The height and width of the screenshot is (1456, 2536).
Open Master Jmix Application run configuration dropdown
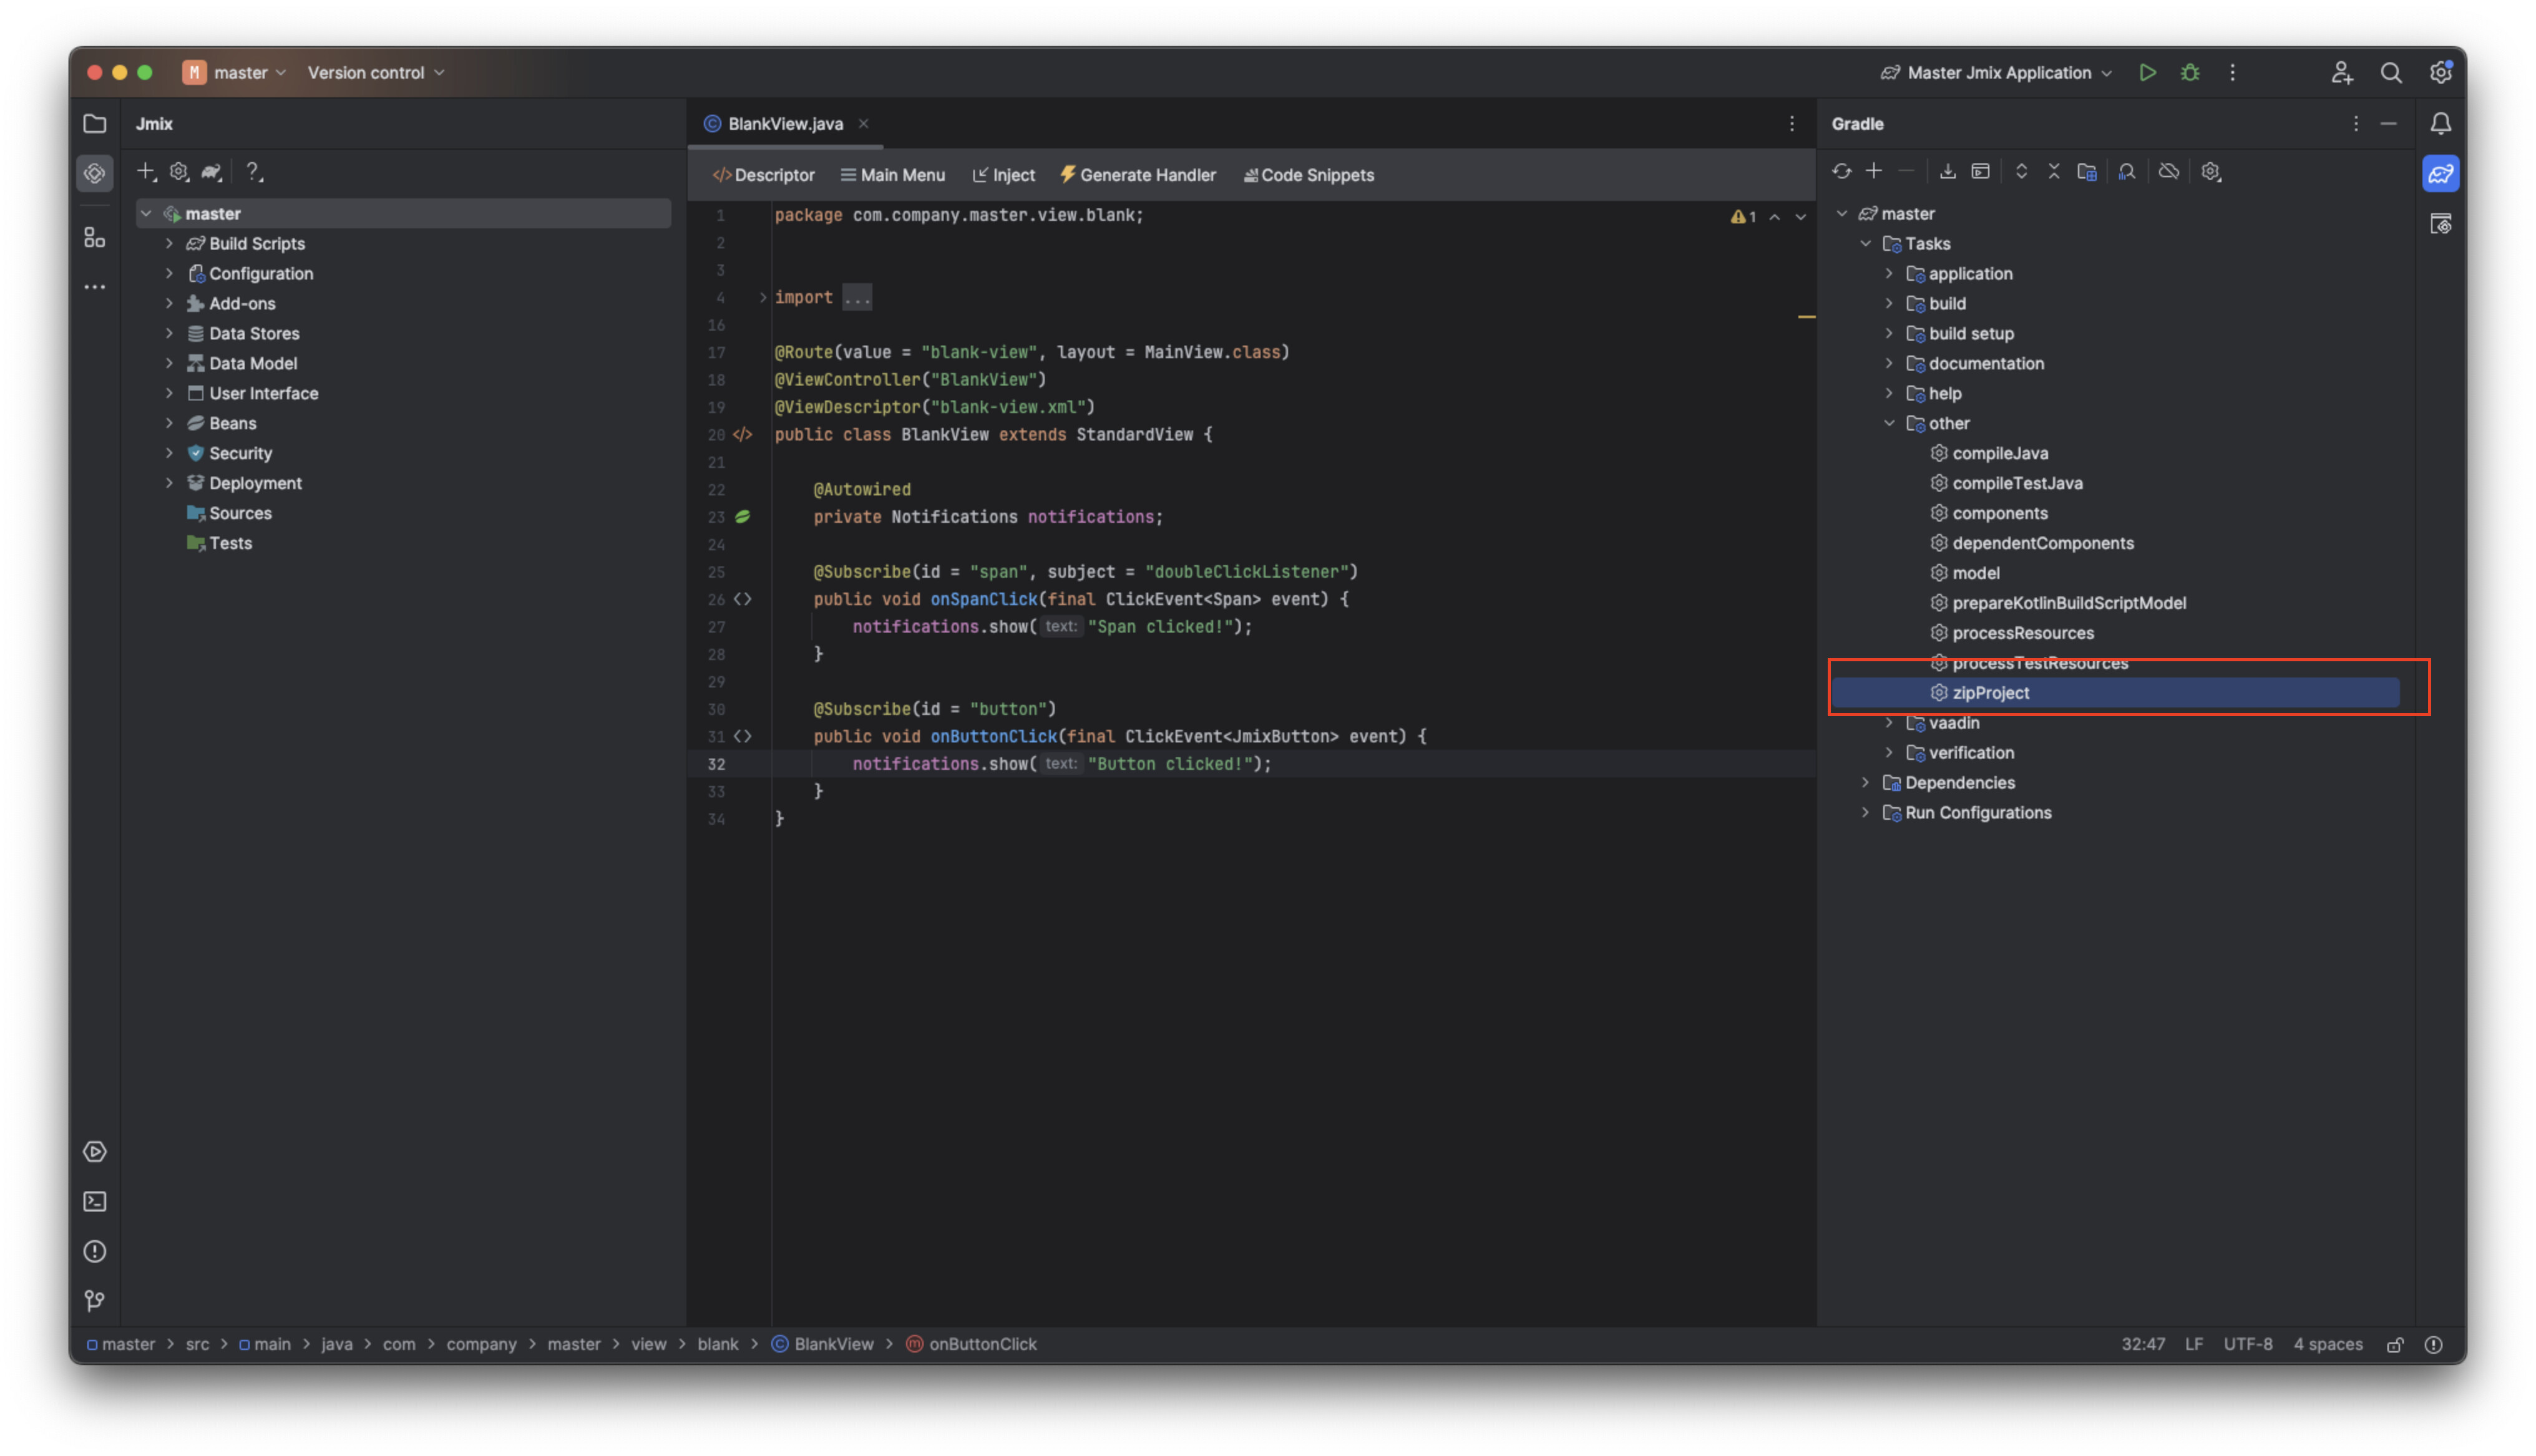(x=1997, y=72)
